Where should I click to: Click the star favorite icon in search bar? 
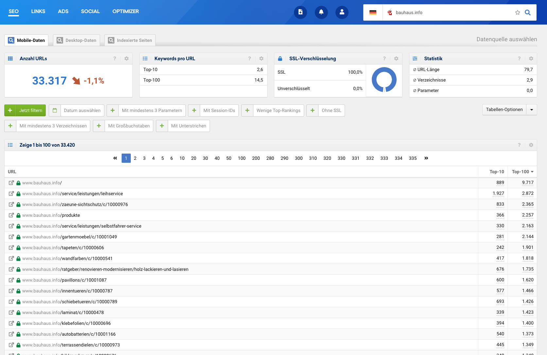click(x=518, y=12)
